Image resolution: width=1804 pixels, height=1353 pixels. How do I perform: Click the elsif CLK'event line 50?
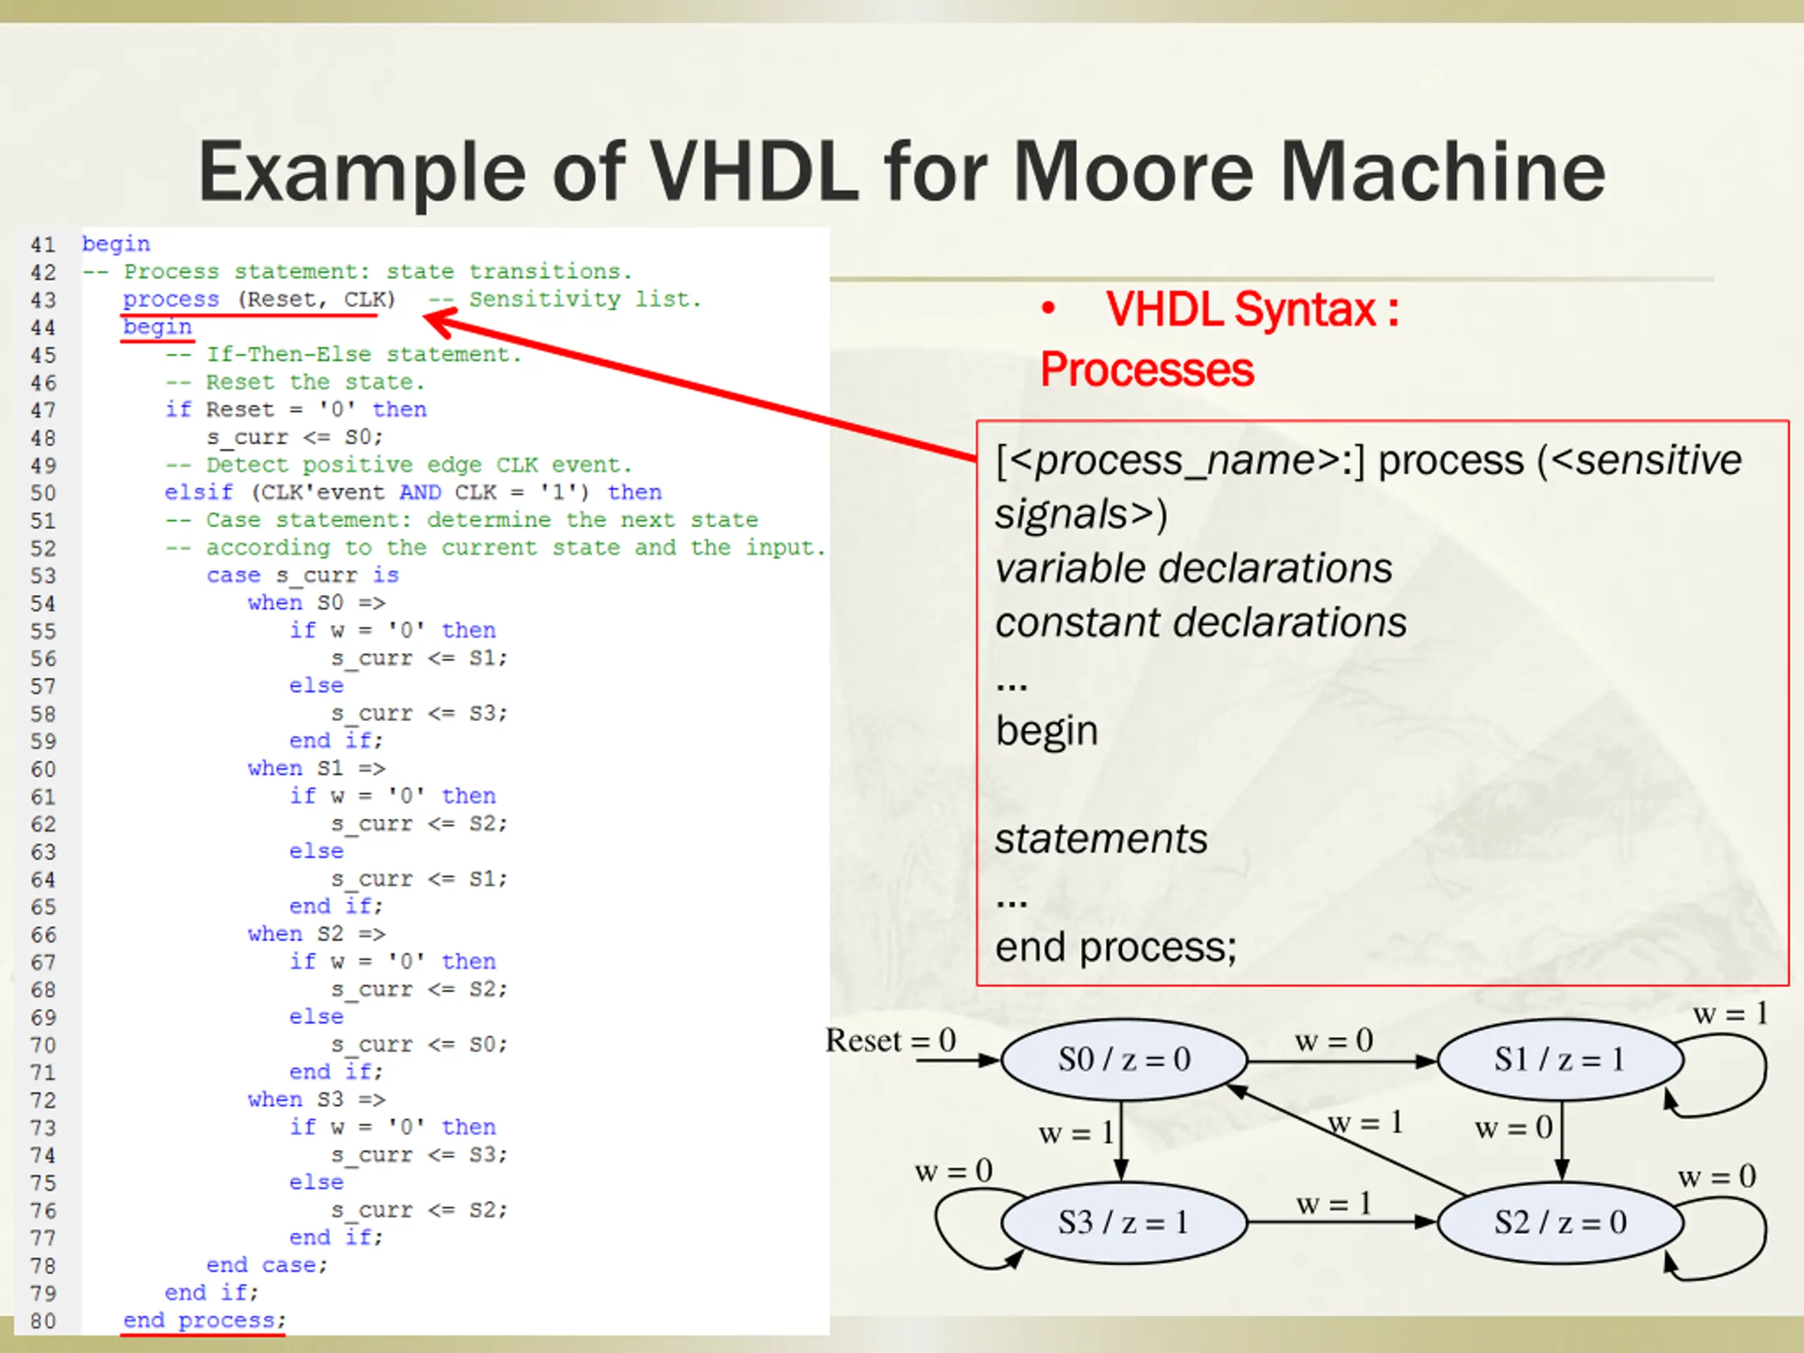point(413,493)
